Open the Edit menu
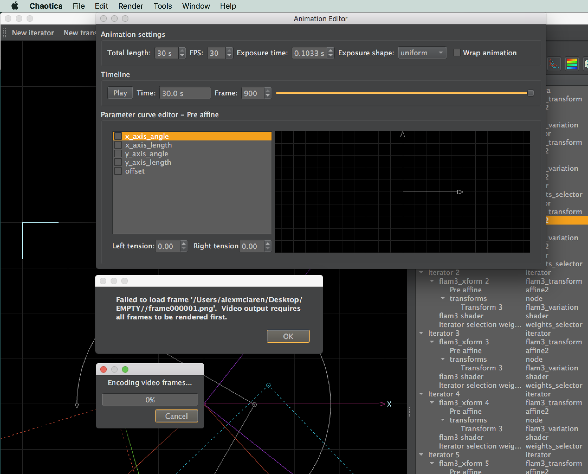 coord(101,6)
